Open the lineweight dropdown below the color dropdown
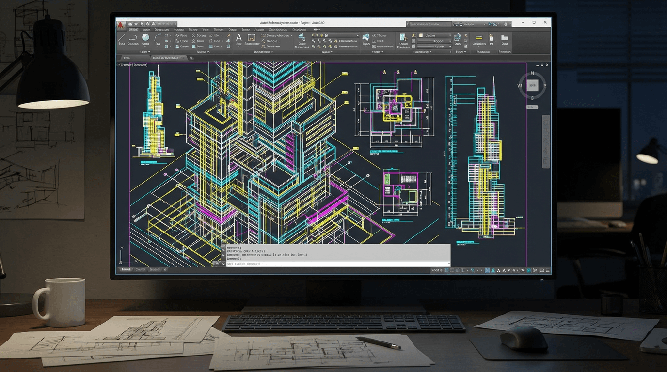Viewport: 667px width, 372px height. click(434, 41)
